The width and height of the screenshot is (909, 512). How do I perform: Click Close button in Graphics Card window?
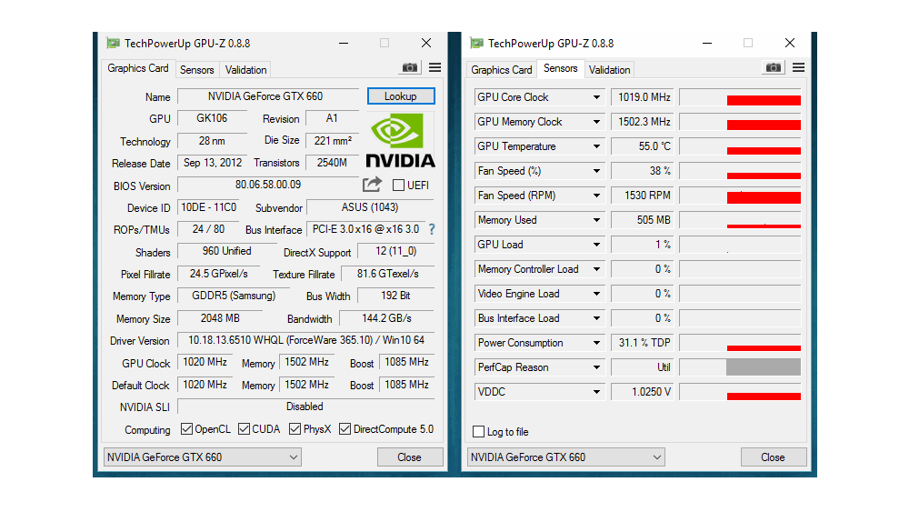point(409,457)
